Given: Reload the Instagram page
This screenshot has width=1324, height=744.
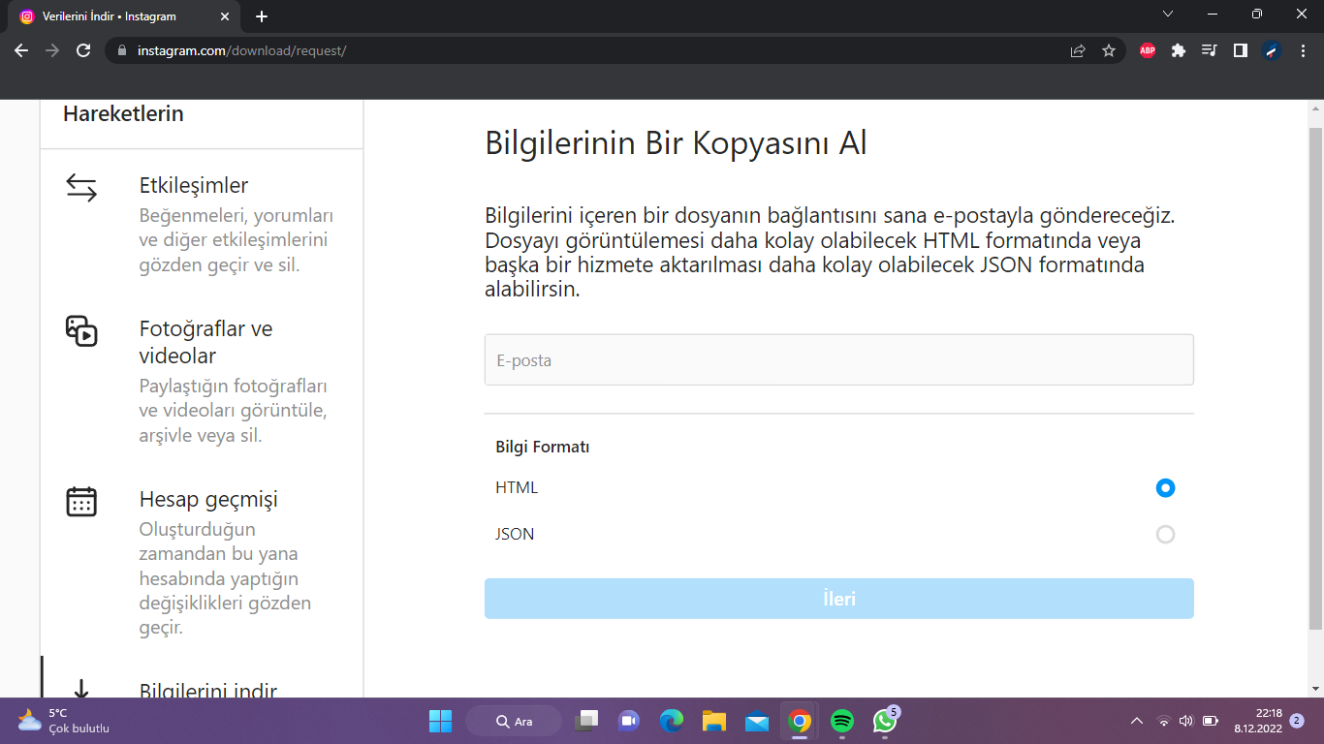Looking at the screenshot, I should (x=83, y=50).
